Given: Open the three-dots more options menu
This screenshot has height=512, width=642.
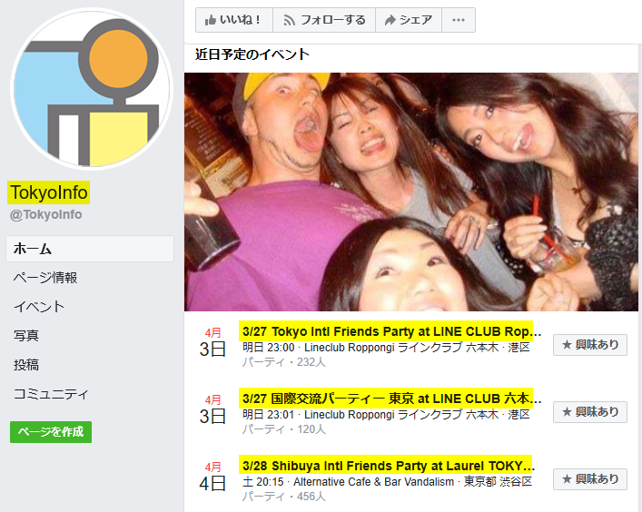Looking at the screenshot, I should pyautogui.click(x=459, y=20).
